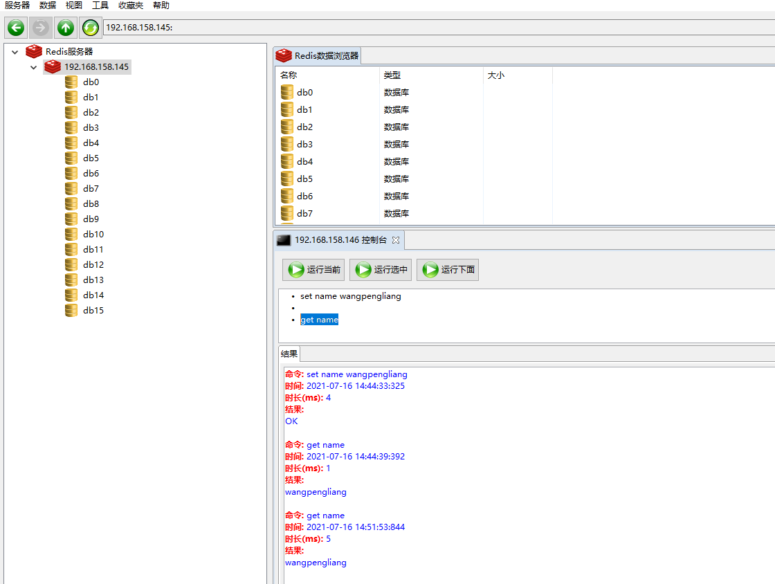This screenshot has height=584, width=775.
Task: Switch to the Redis数据浏览器 tab
Action: tap(318, 56)
